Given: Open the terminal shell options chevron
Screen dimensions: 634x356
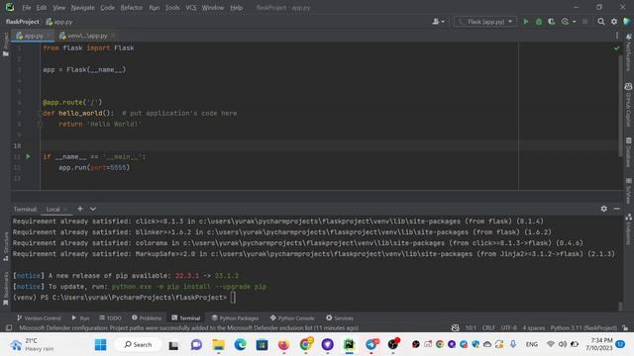Looking at the screenshot, I should [x=93, y=209].
